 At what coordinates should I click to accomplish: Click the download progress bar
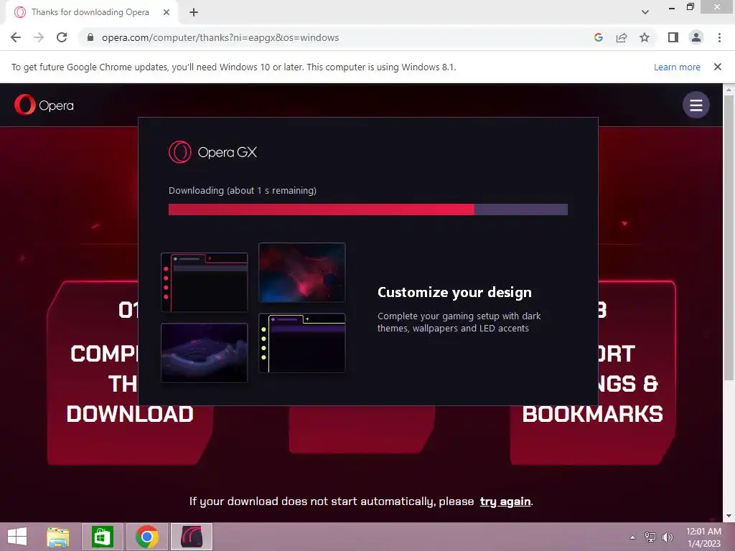(x=368, y=209)
